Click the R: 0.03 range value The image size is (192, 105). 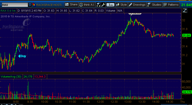tap(99, 11)
